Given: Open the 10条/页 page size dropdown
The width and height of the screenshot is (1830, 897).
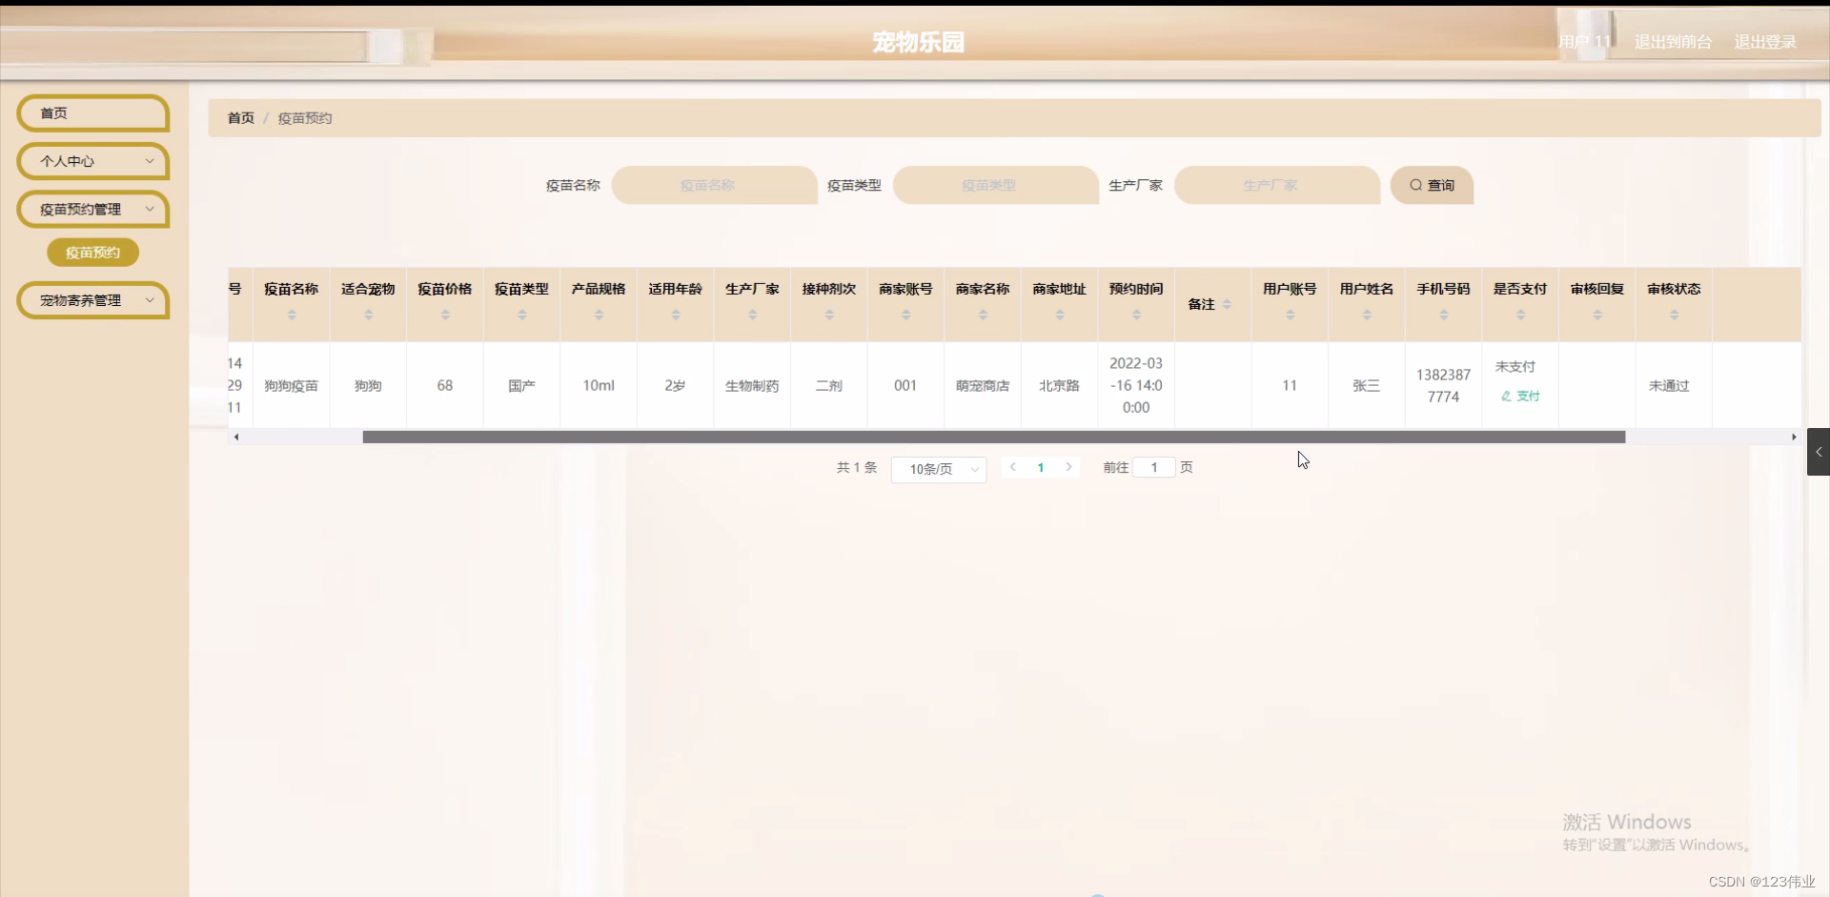Looking at the screenshot, I should point(938,469).
